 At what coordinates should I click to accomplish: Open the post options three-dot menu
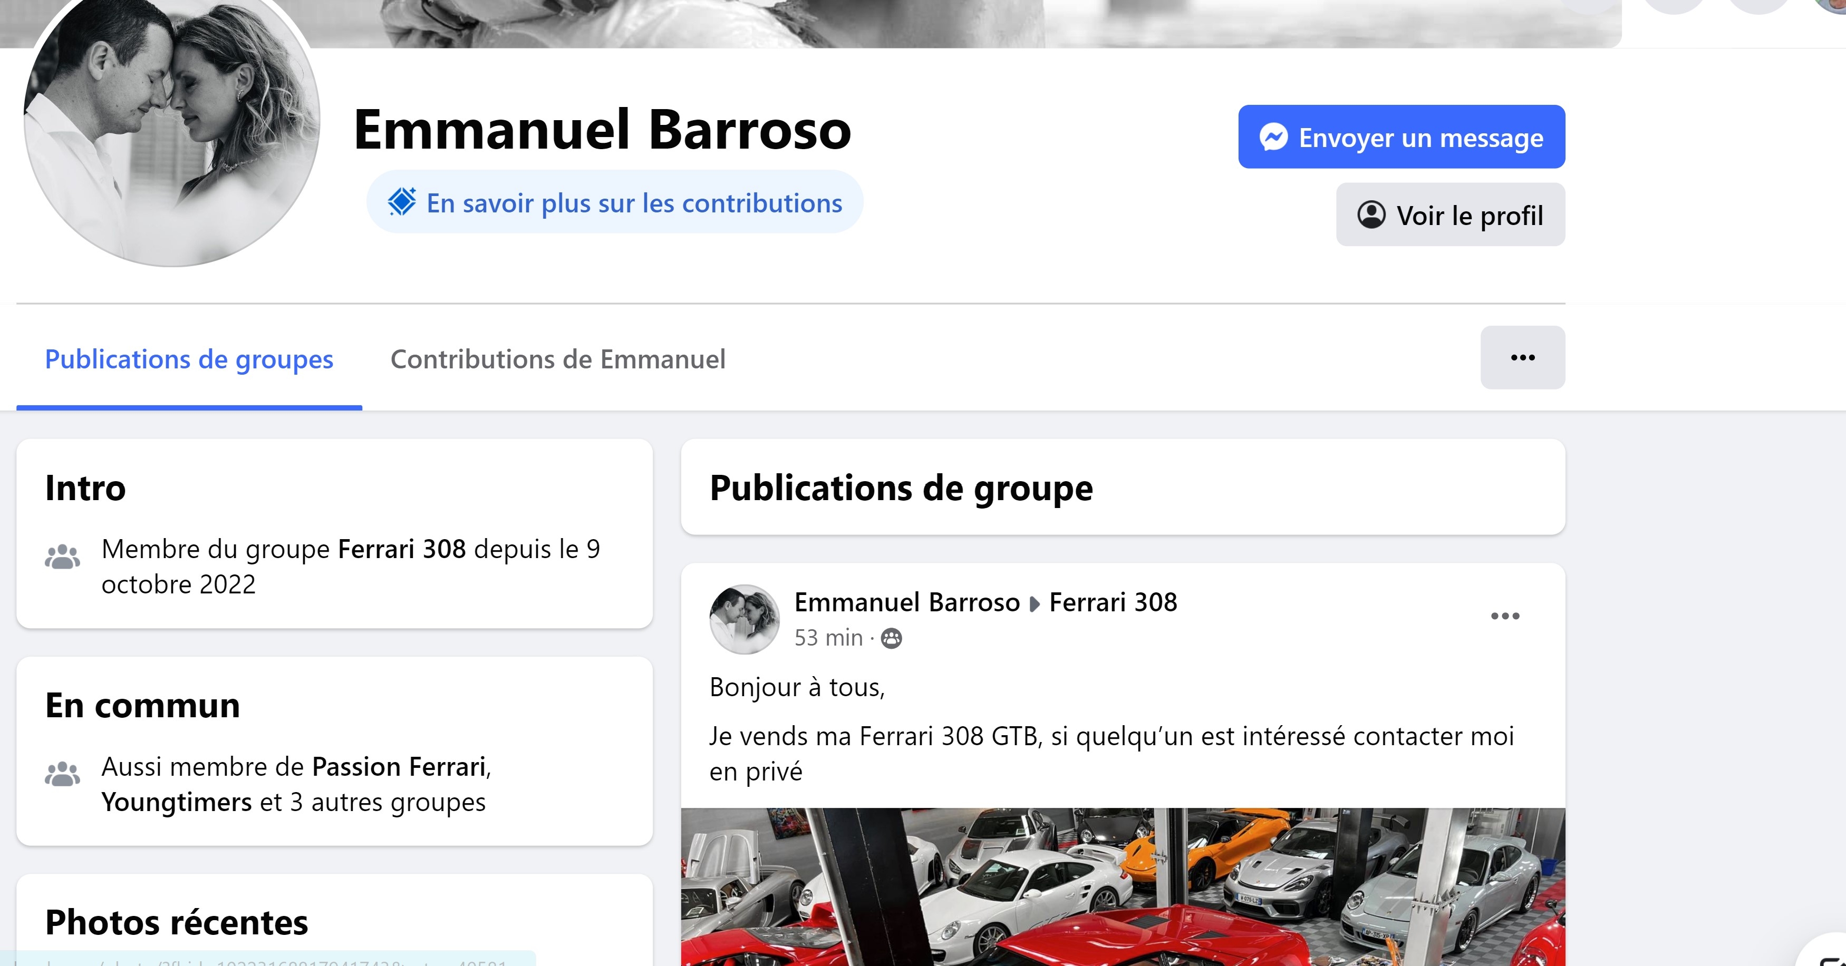(1505, 616)
